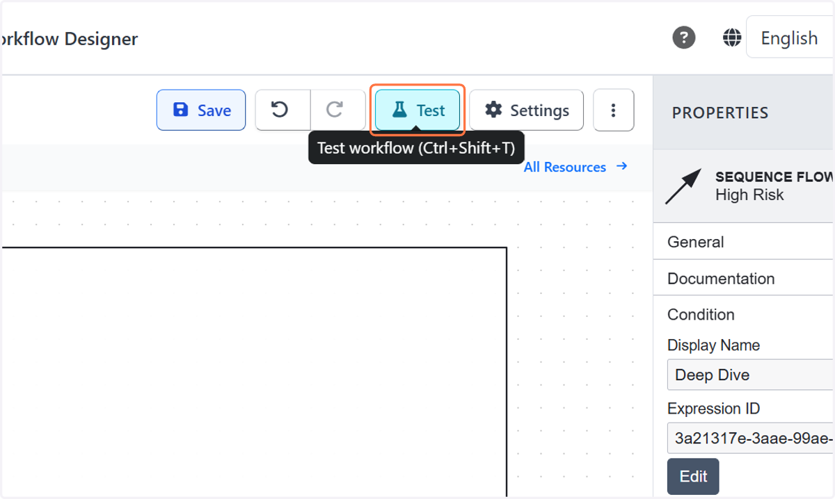Expand the General section
Viewport: 835px width, 499px height.
[744, 242]
